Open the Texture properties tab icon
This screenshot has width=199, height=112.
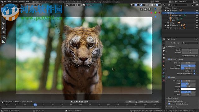click(x=164, y=80)
